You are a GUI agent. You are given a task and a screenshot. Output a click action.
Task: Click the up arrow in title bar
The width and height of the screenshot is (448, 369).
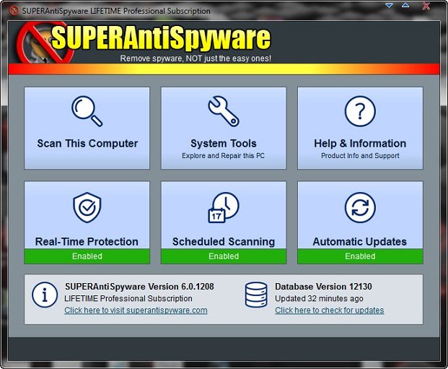(x=405, y=6)
